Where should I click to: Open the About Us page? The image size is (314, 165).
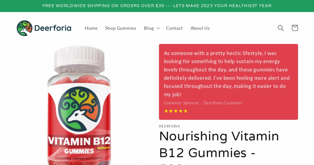pos(200,28)
